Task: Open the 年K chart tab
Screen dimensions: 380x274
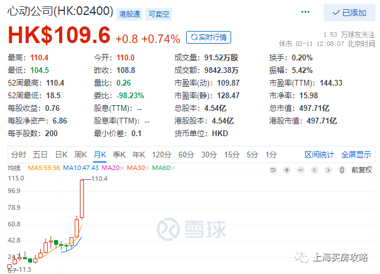Action: [x=139, y=155]
